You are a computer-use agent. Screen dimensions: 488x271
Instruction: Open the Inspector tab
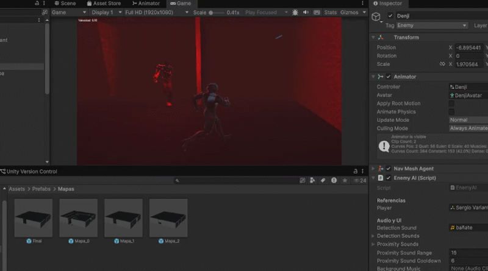[x=388, y=4]
